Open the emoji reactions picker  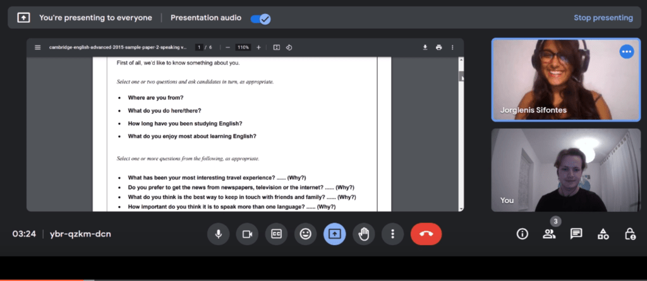click(305, 234)
